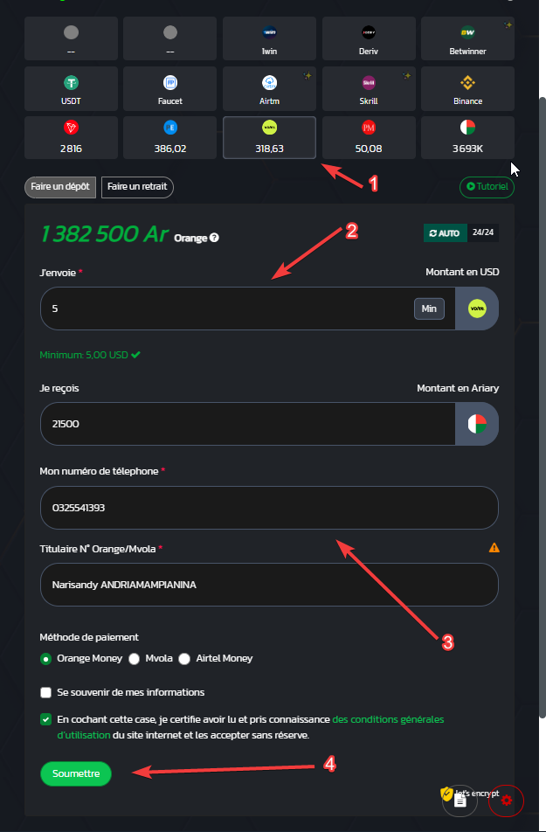Click the orange warning triangle icon
This screenshot has height=832, width=546.
coord(494,547)
